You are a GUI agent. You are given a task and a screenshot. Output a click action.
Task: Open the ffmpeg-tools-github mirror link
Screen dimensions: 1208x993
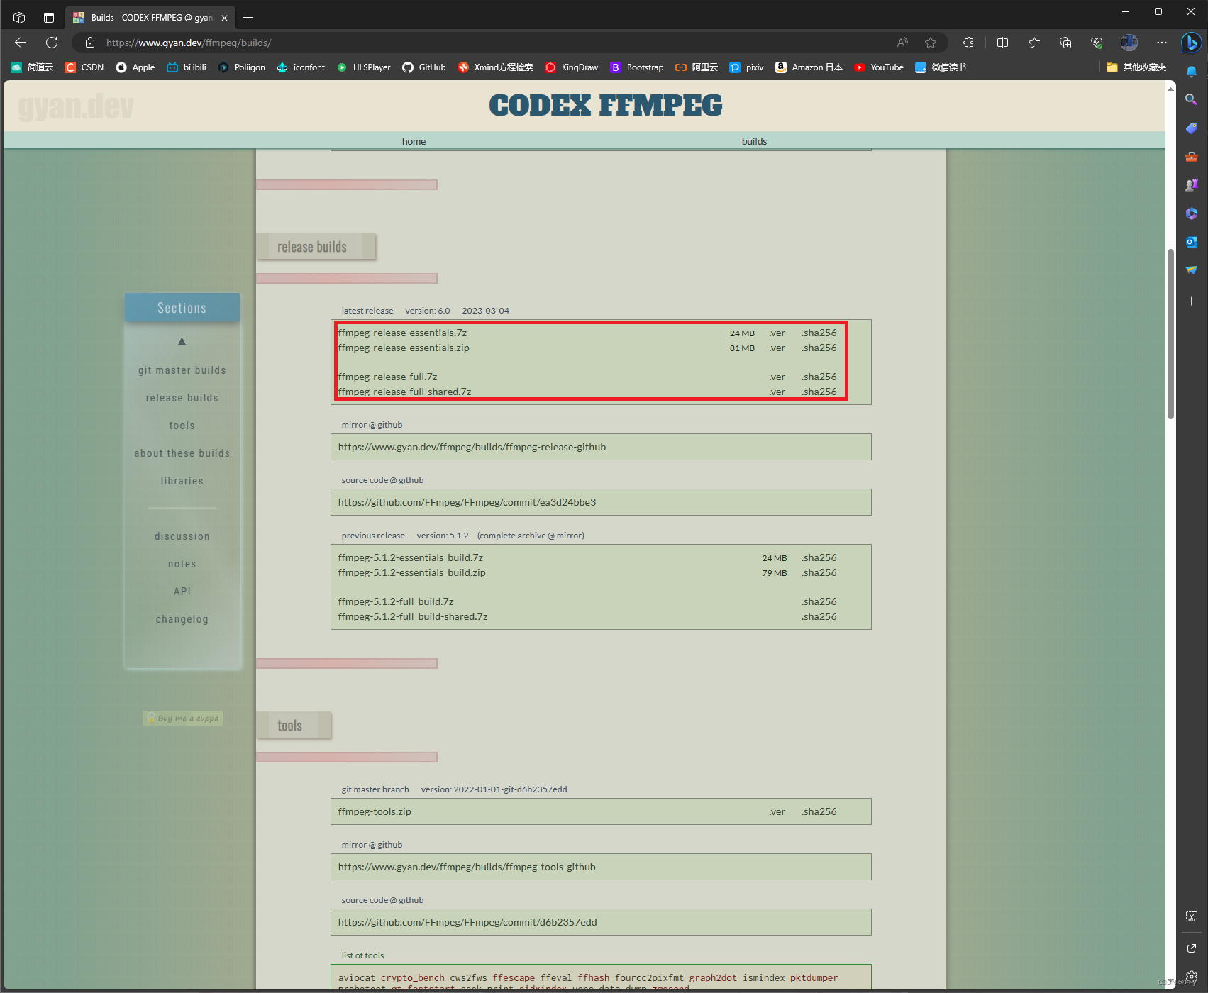click(x=467, y=867)
